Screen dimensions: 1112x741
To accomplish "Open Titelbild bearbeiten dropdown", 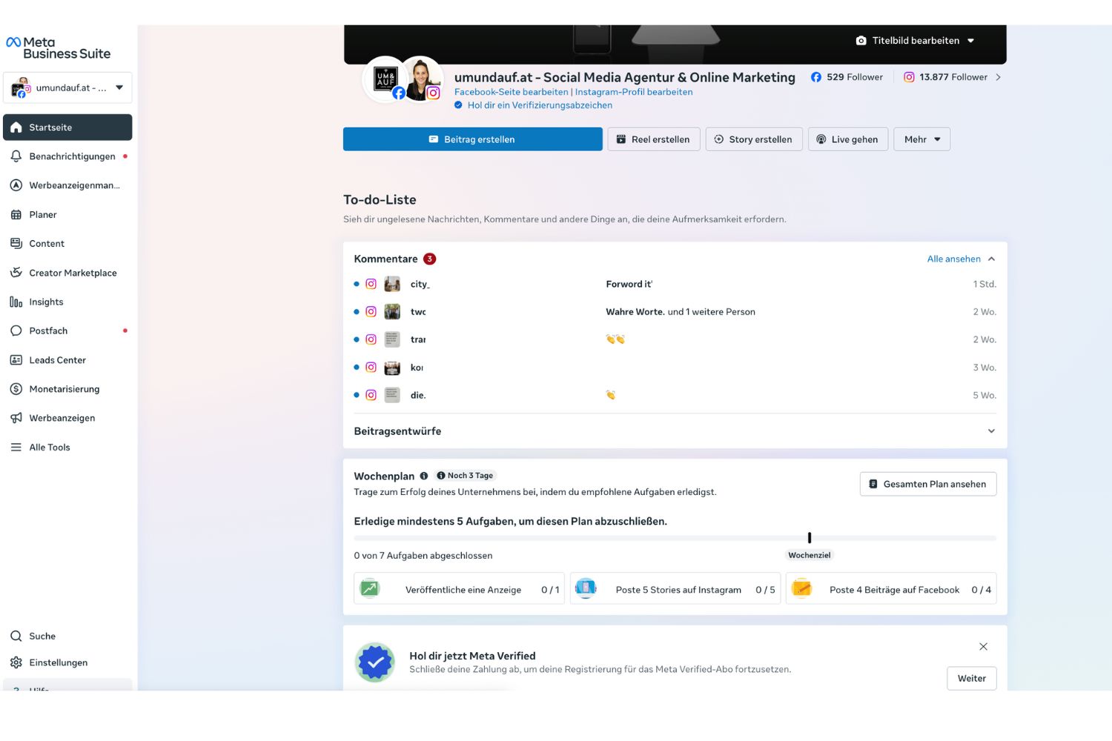I will tap(916, 41).
